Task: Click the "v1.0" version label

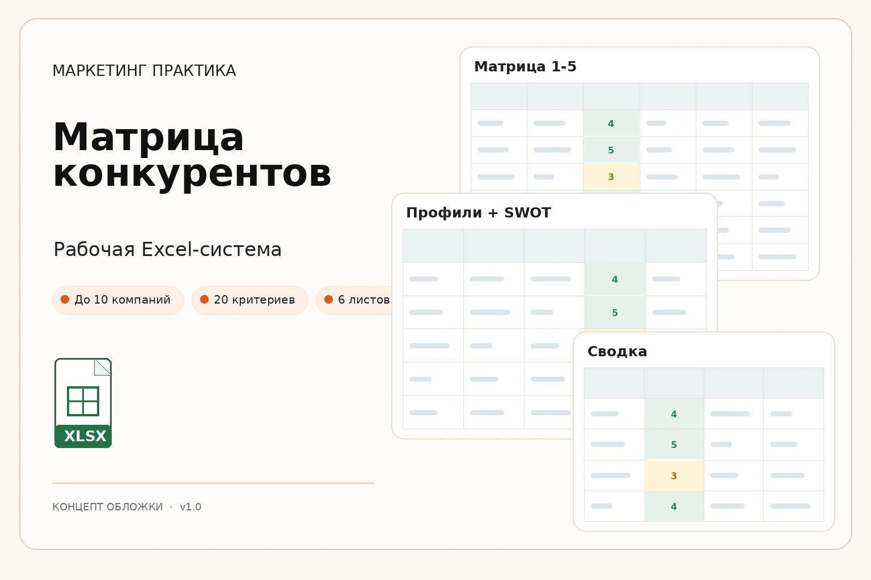Action: [191, 507]
